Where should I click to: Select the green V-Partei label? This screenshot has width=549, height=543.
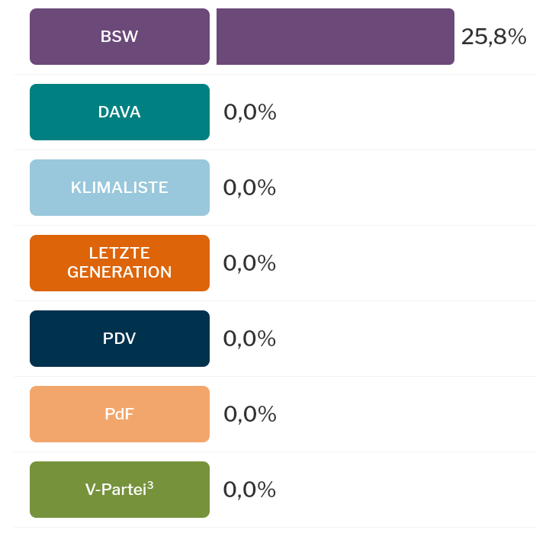coord(114,490)
